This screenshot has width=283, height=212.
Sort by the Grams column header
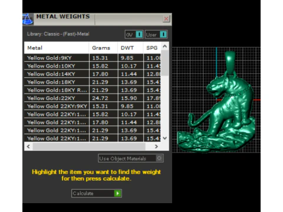[103, 48]
